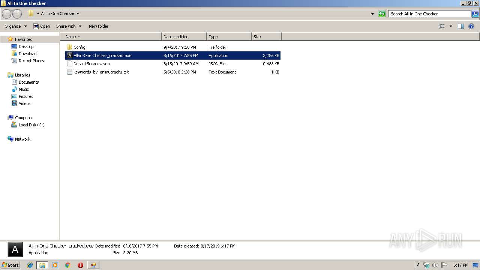Click the Show desktop tray icon
This screenshot has height=270, width=480.
tap(475, 265)
